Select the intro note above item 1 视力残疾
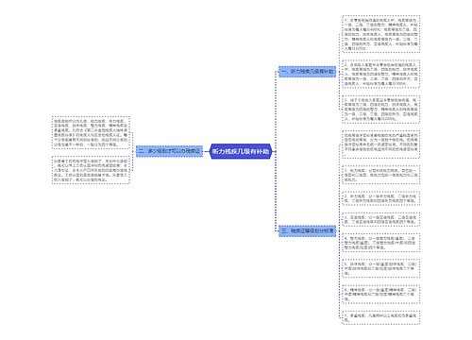This screenshot has height=340, width=472. click(x=380, y=144)
